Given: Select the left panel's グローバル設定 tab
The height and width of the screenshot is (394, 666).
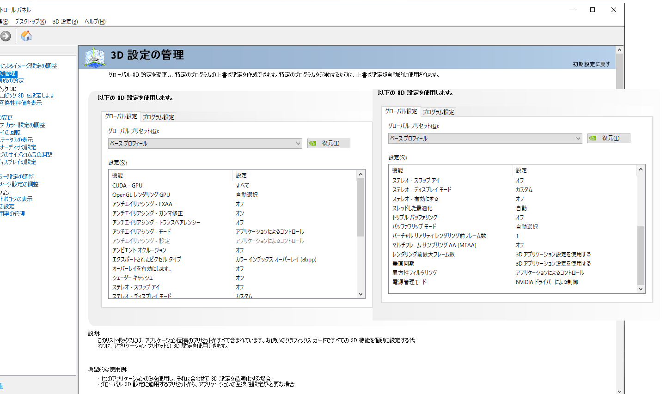Looking at the screenshot, I should coord(121,116).
